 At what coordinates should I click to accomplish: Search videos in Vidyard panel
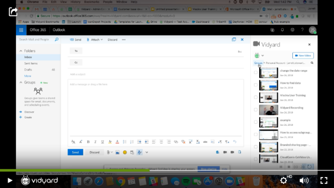(x=312, y=63)
